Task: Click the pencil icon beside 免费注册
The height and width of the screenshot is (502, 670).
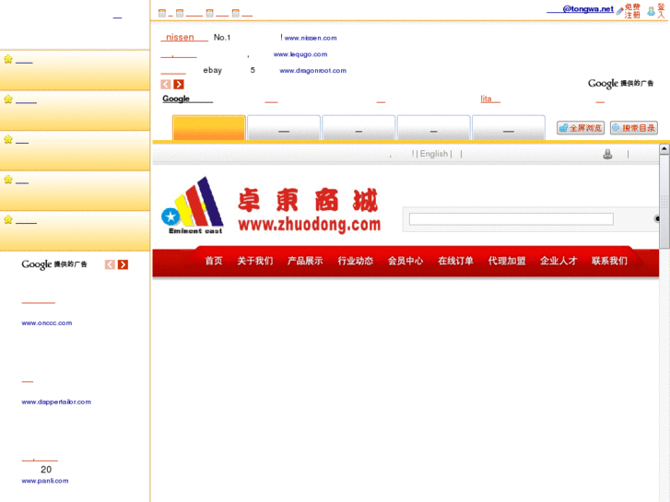Action: click(x=619, y=12)
